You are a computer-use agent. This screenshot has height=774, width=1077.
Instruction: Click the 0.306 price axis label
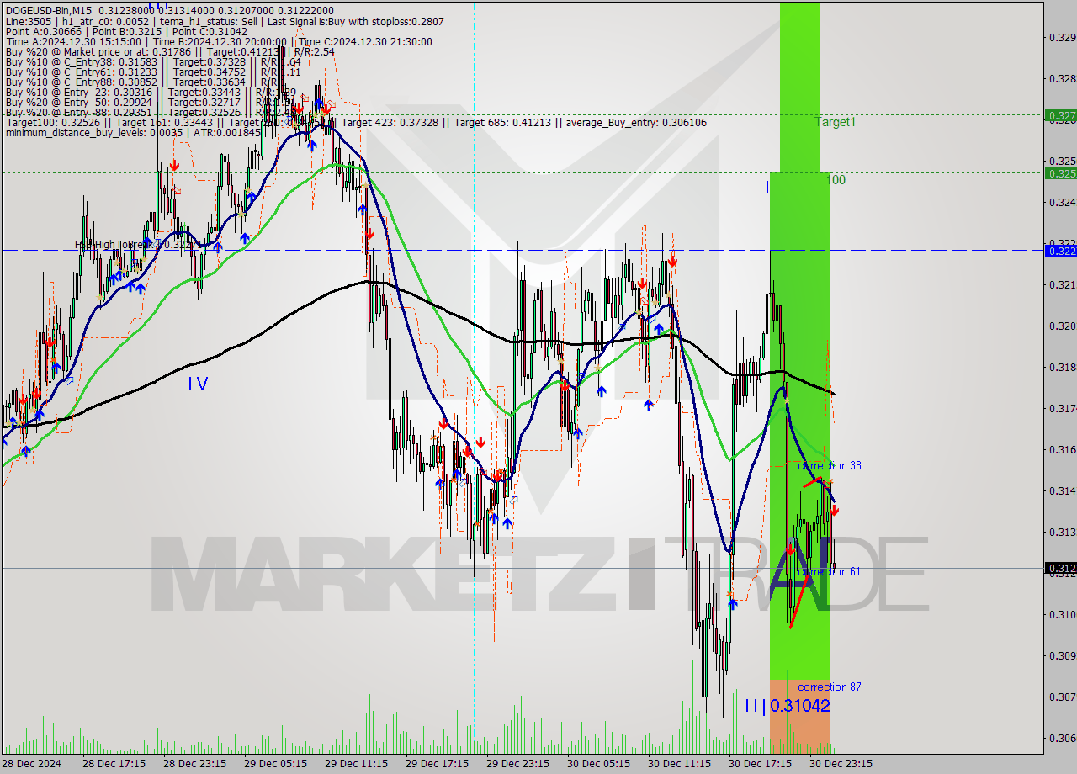(1063, 738)
